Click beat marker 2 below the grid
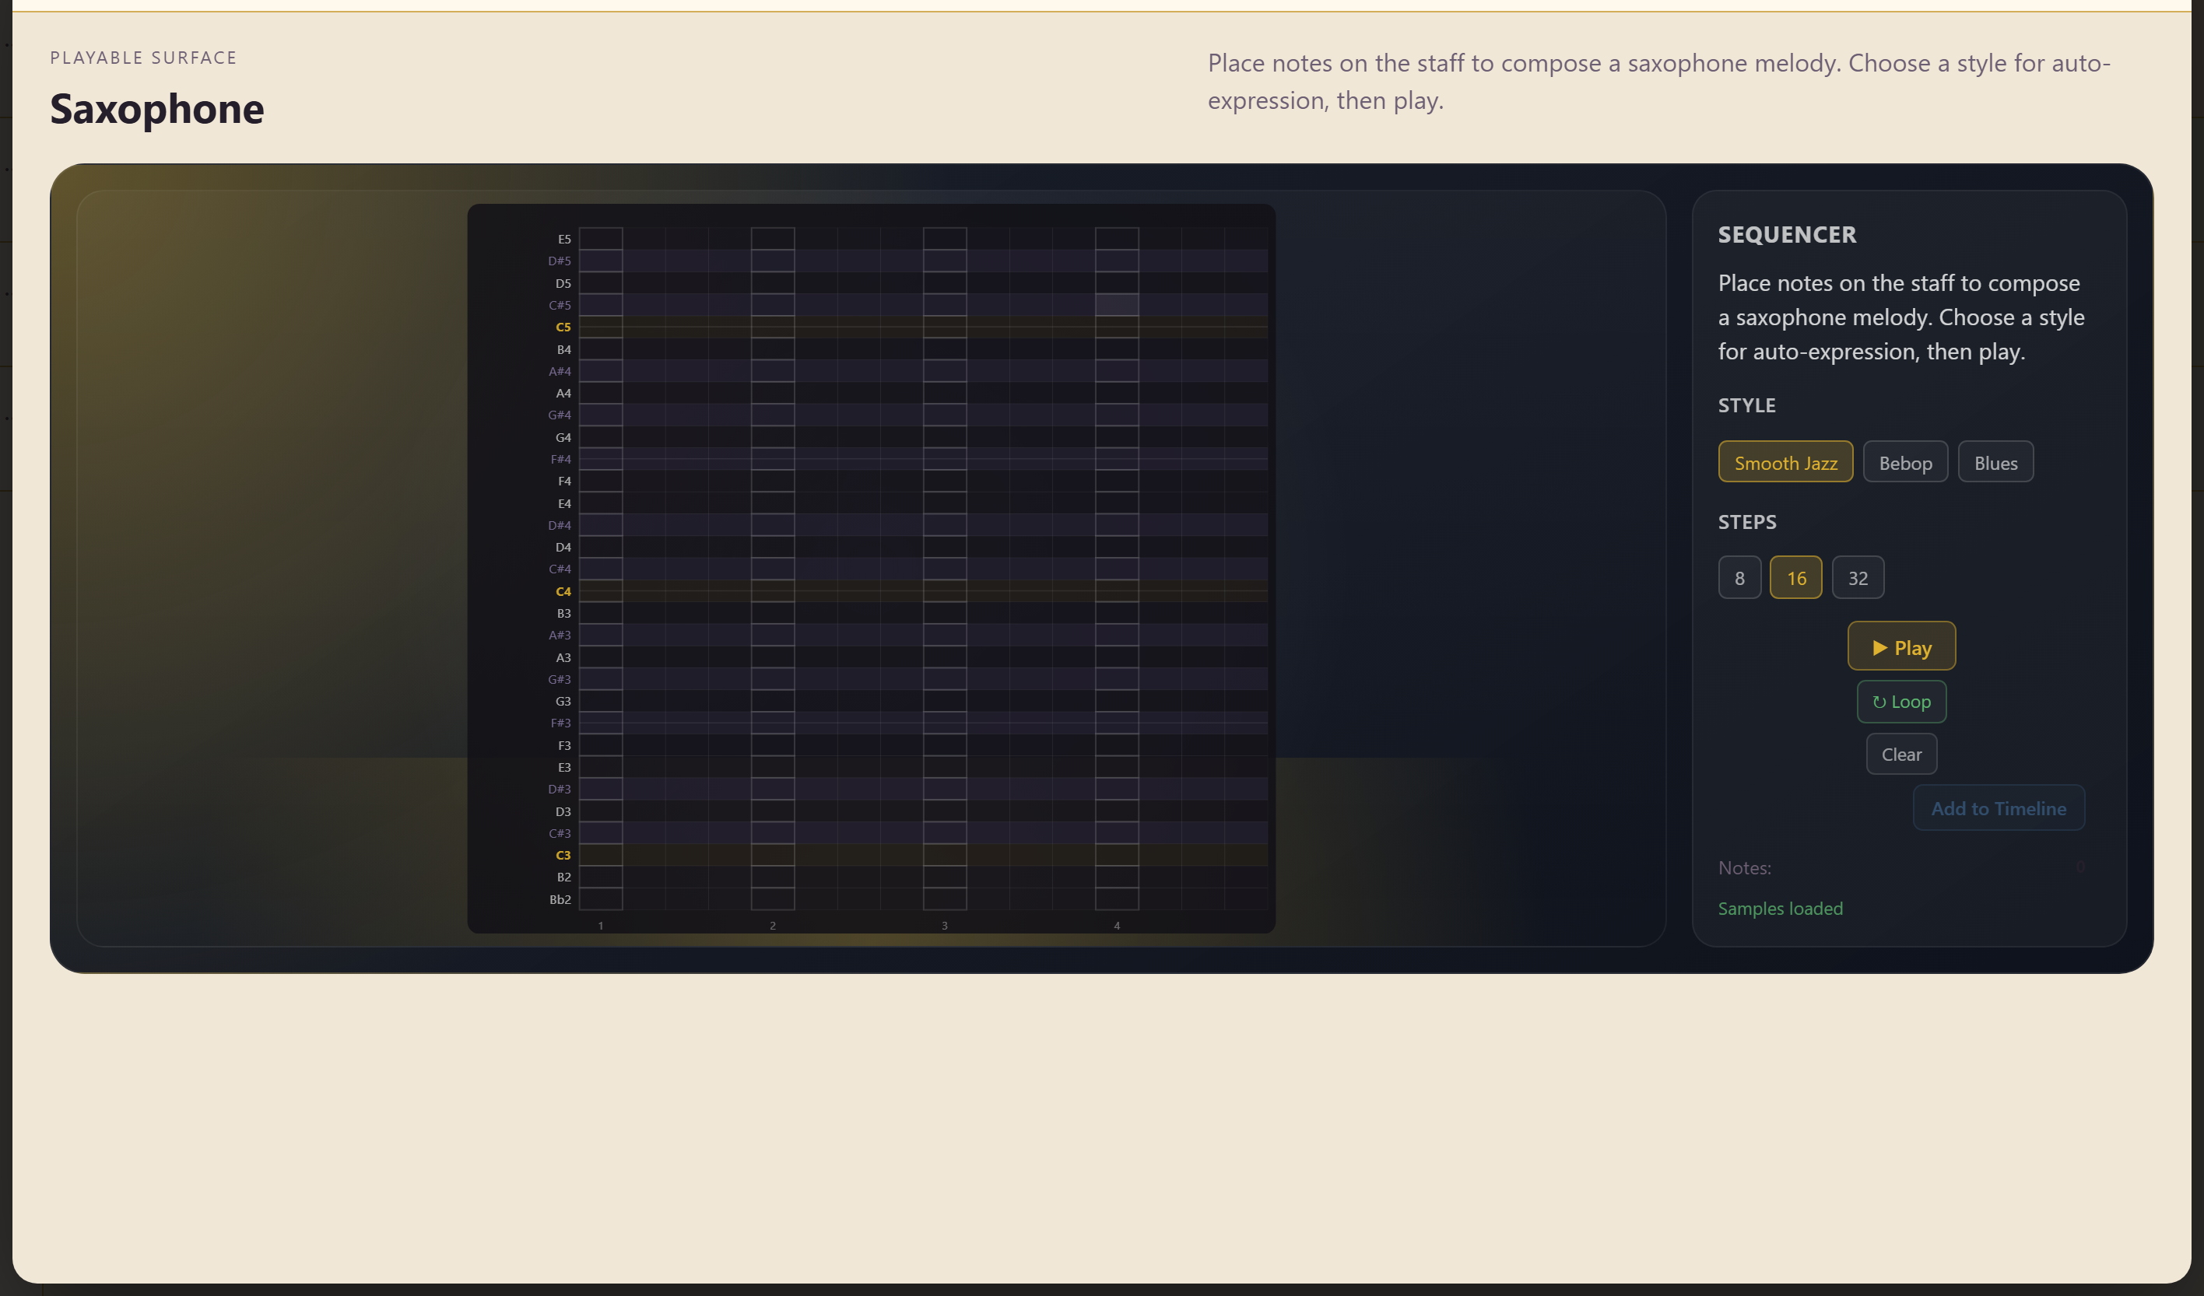Image resolution: width=2204 pixels, height=1296 pixels. [x=772, y=925]
